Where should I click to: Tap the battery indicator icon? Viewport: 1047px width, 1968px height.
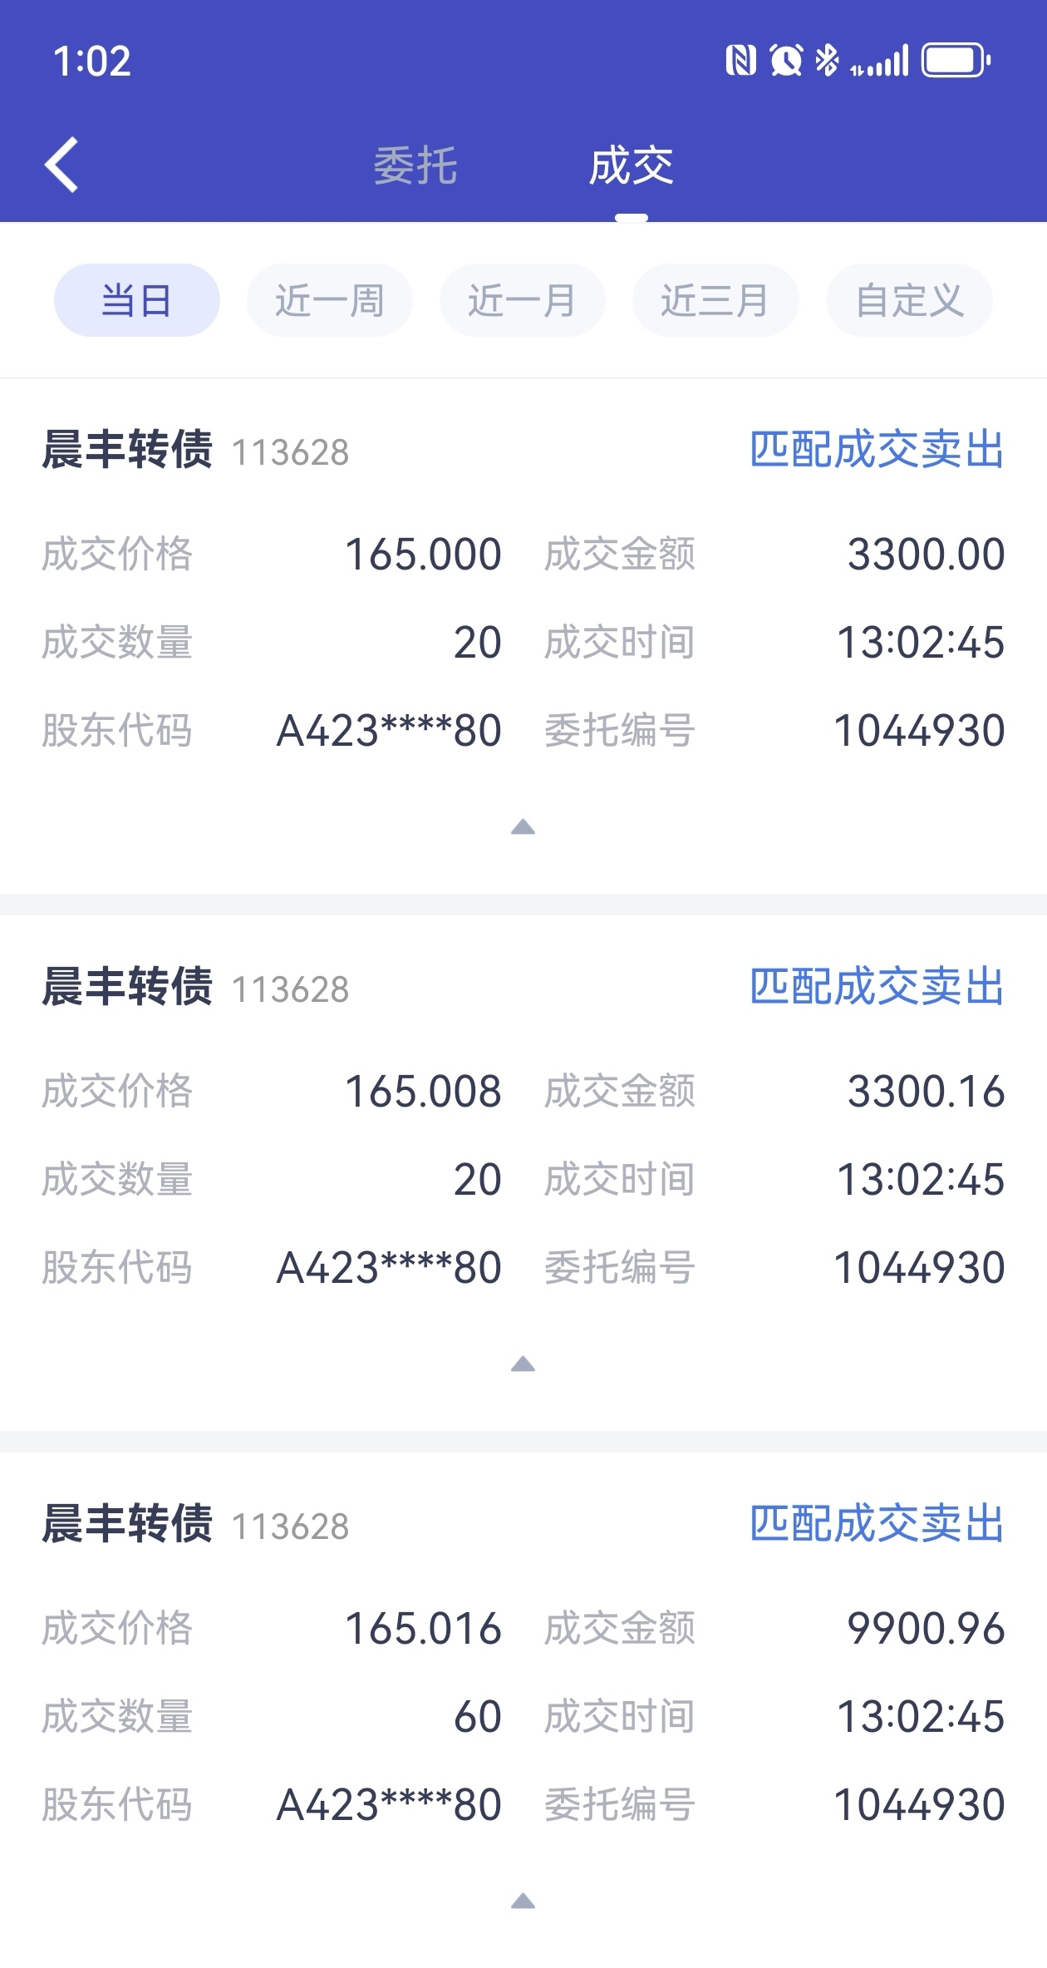(956, 61)
